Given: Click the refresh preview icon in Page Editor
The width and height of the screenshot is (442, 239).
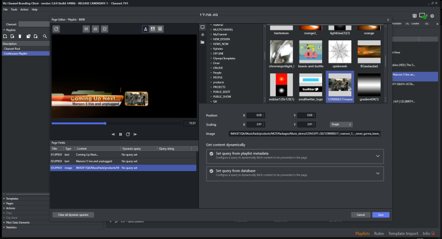Looking at the screenshot, I should coord(56,28).
